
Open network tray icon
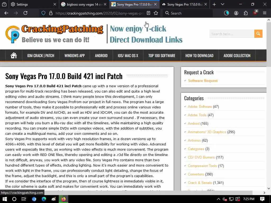231,199
